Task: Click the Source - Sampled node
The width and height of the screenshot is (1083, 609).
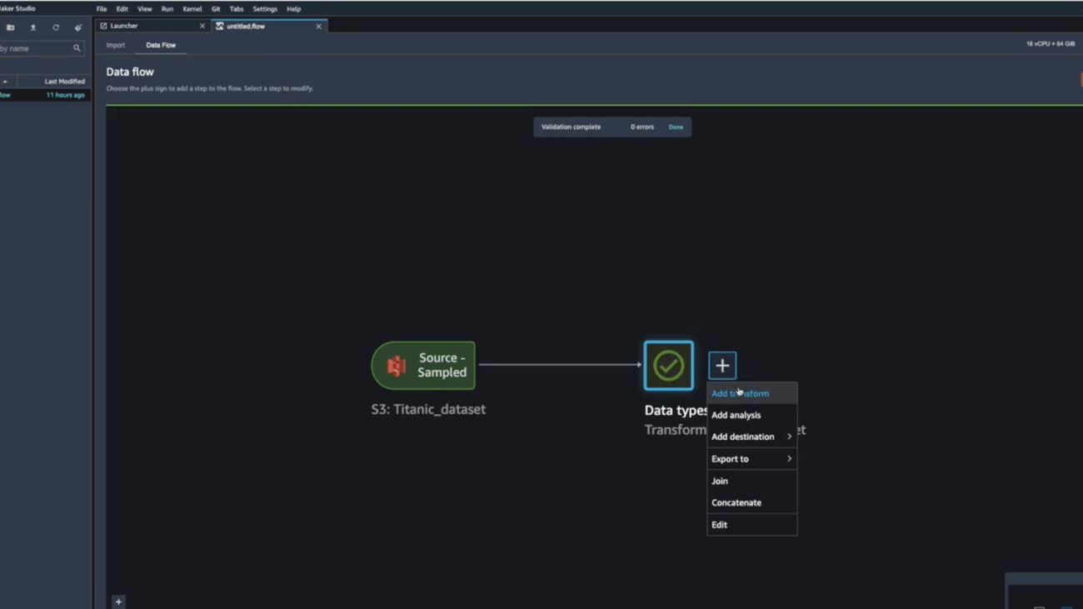Action: (x=423, y=366)
